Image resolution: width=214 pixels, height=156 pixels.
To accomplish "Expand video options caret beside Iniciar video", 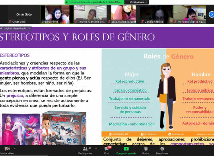I will (x=15, y=149).
